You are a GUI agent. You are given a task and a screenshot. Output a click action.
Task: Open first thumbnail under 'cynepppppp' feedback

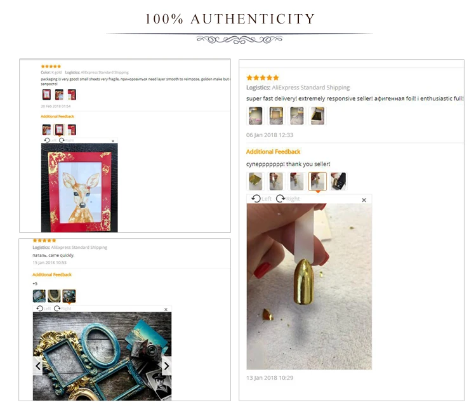(255, 182)
